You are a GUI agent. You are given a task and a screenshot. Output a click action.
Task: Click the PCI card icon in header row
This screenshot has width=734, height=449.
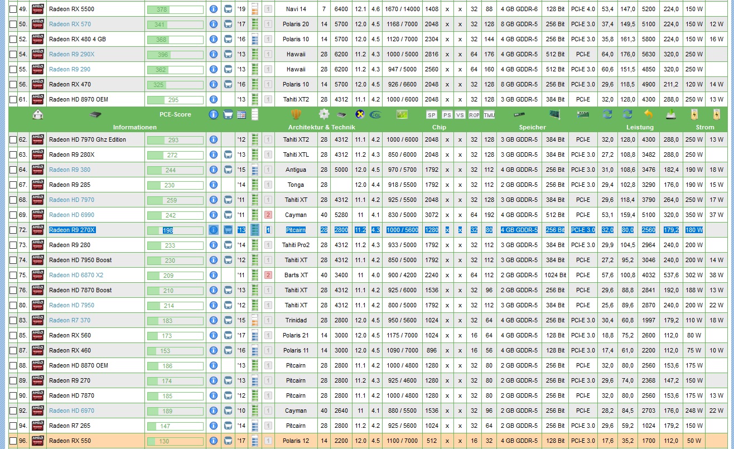coord(555,114)
